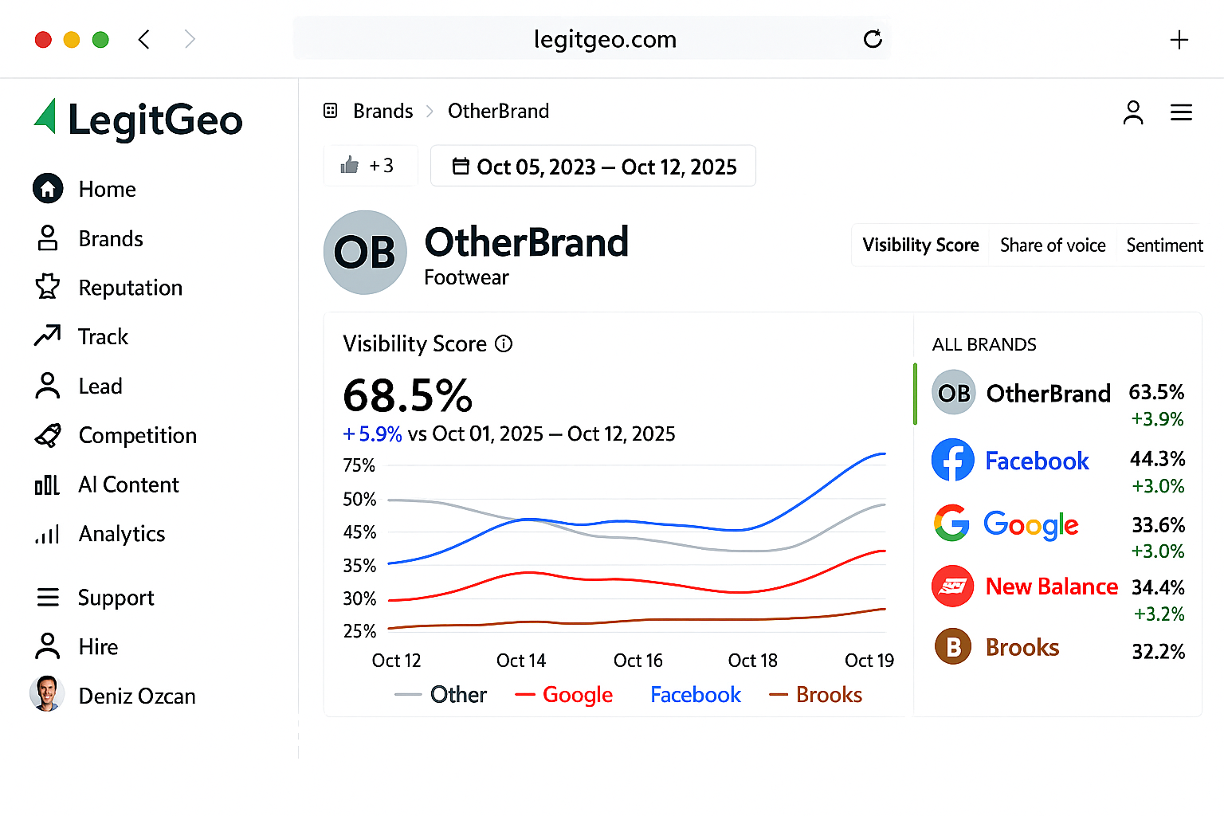
Task: Open the date range picker
Action: click(593, 166)
